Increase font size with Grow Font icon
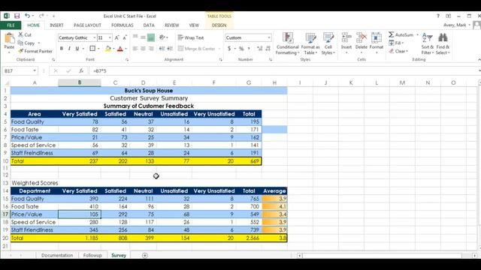 117,37
